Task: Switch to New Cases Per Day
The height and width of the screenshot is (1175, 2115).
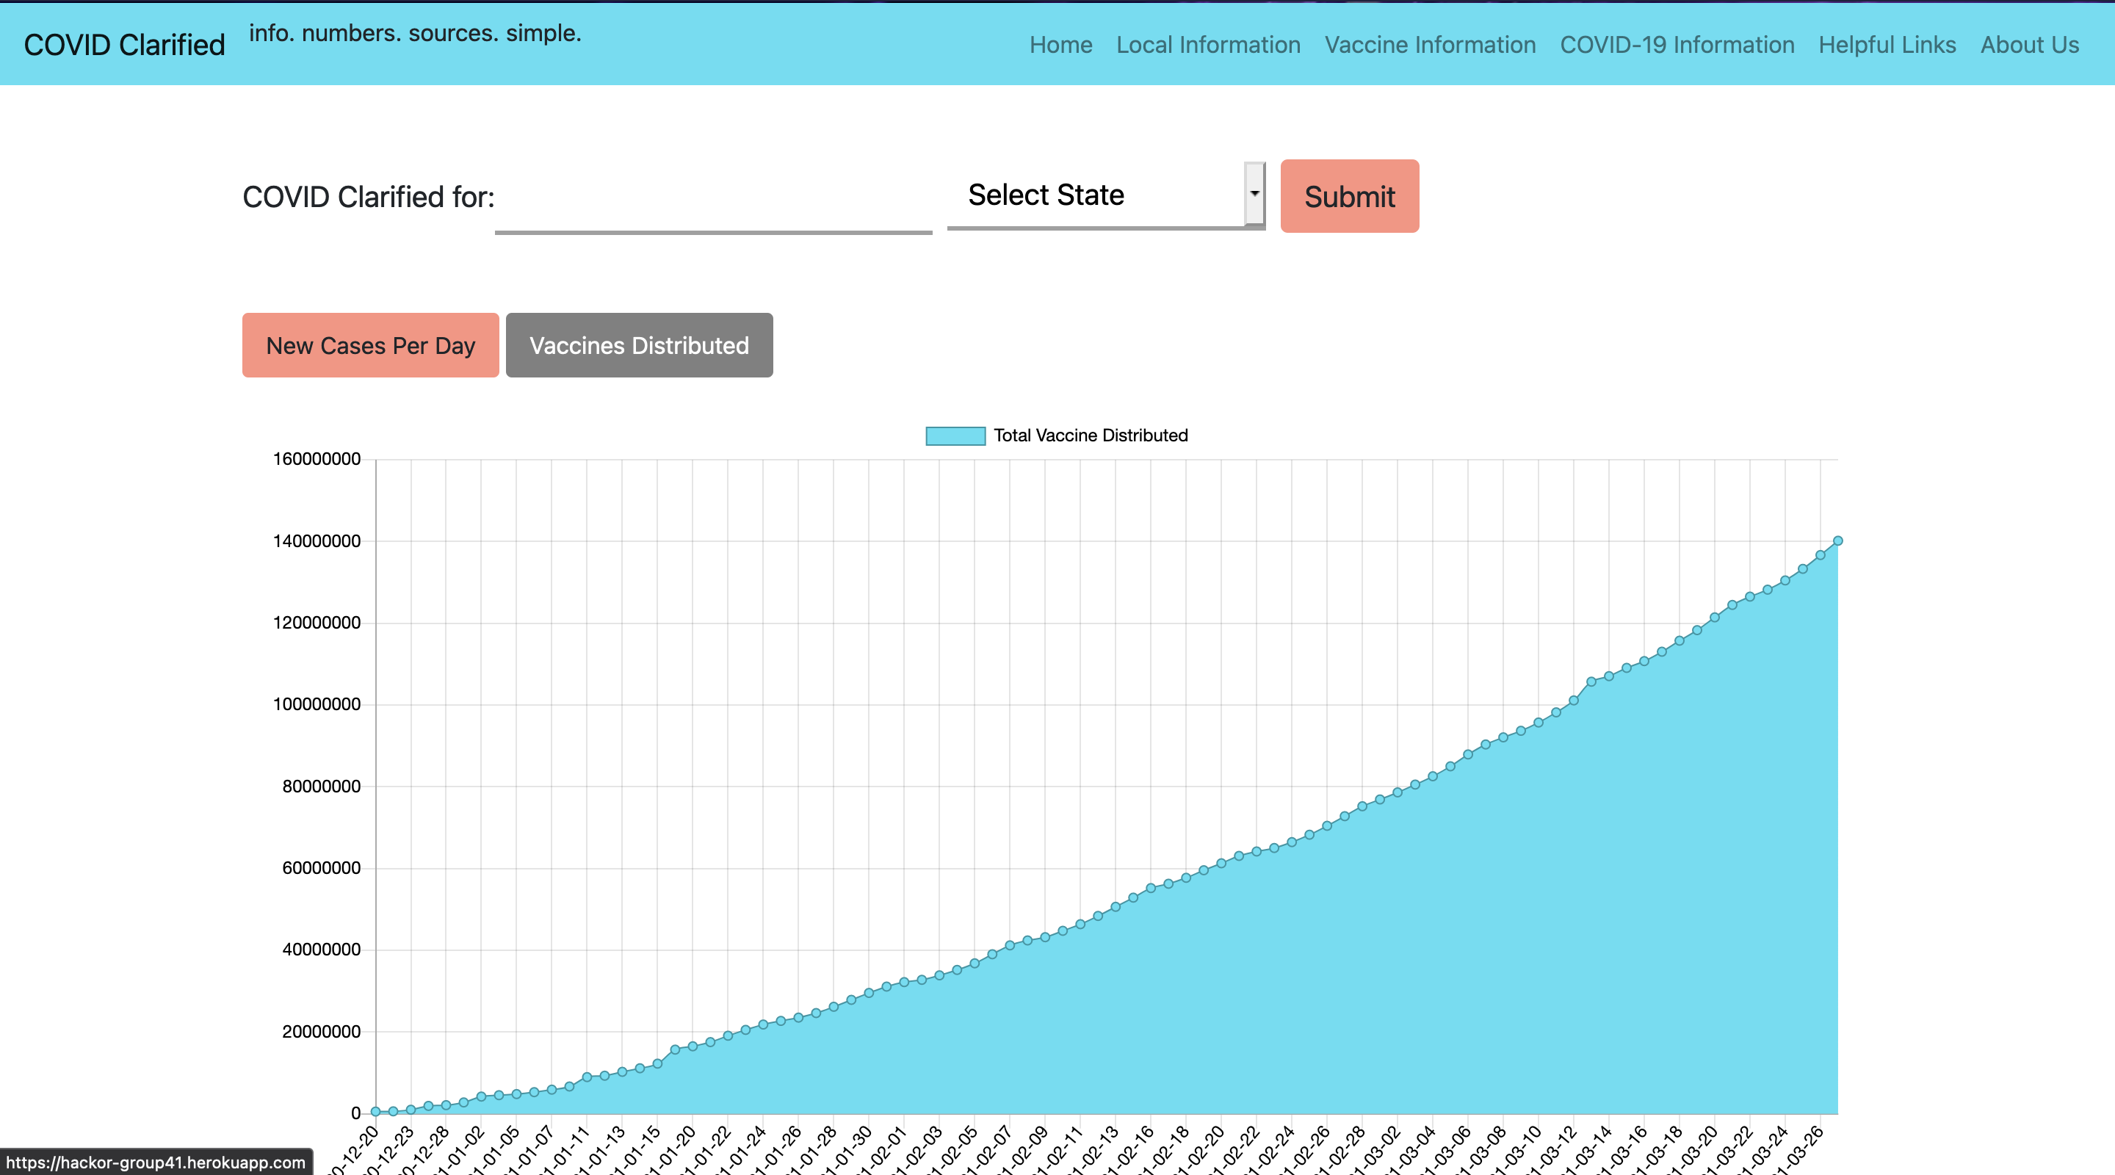Action: click(370, 345)
